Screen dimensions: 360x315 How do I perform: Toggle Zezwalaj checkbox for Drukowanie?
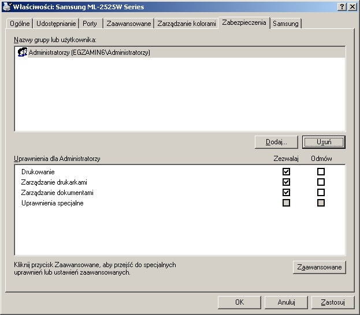[x=286, y=171]
